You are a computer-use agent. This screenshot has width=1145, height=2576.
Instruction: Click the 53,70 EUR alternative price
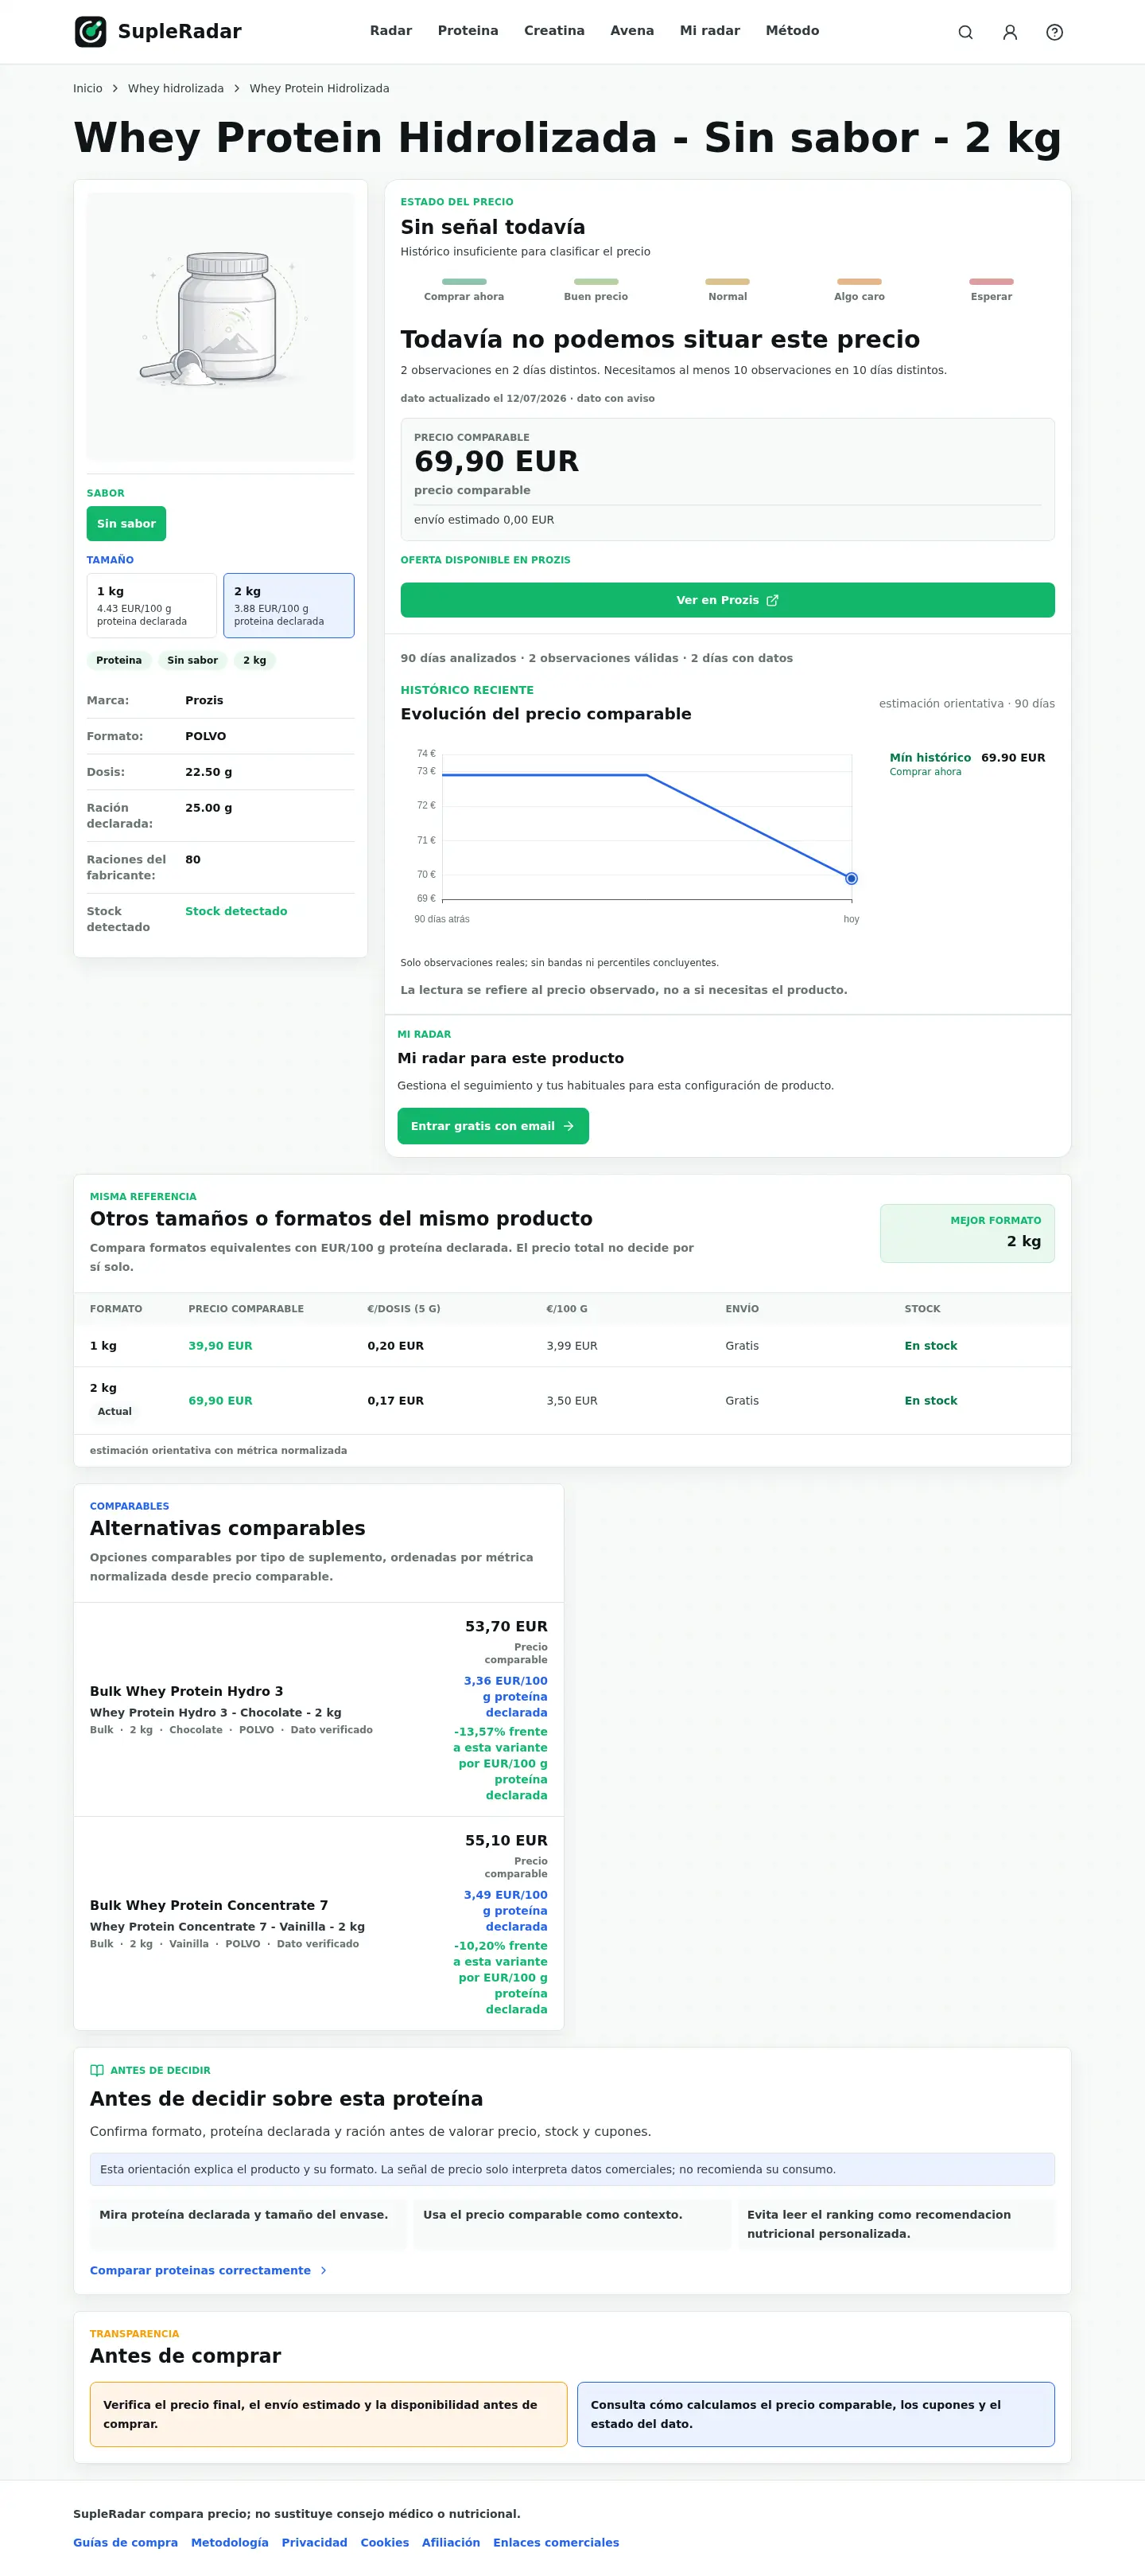[x=507, y=1627]
